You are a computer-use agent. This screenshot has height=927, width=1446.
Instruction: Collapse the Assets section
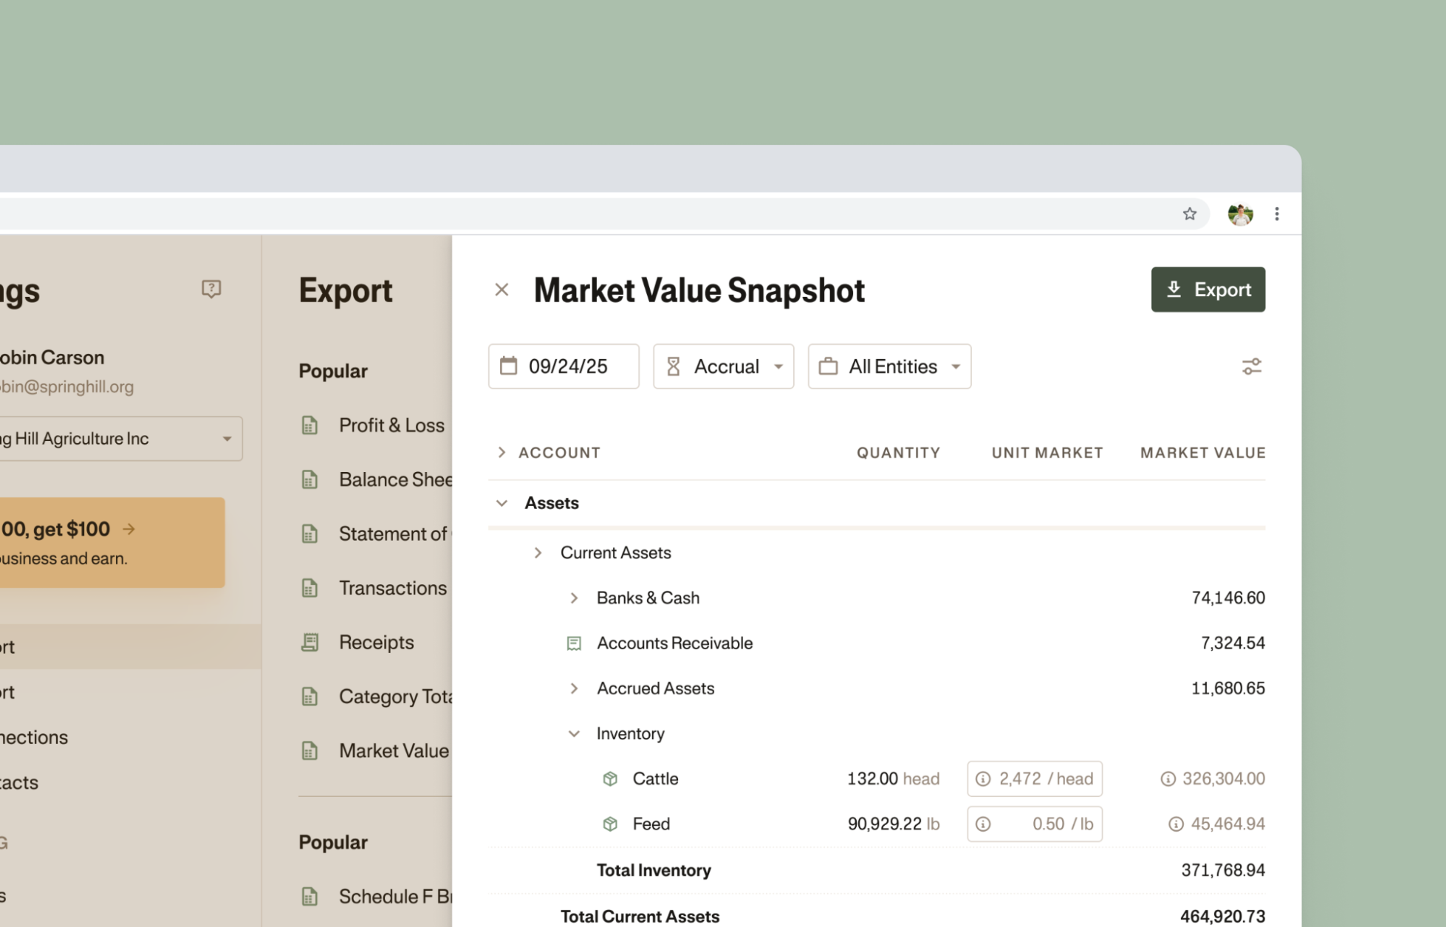(x=502, y=503)
